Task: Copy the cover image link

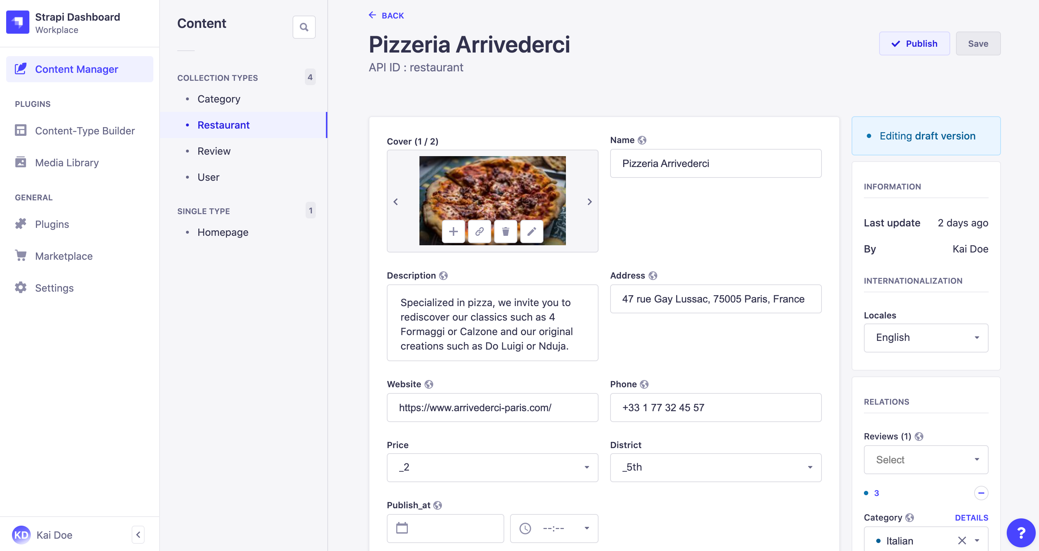Action: tap(480, 231)
